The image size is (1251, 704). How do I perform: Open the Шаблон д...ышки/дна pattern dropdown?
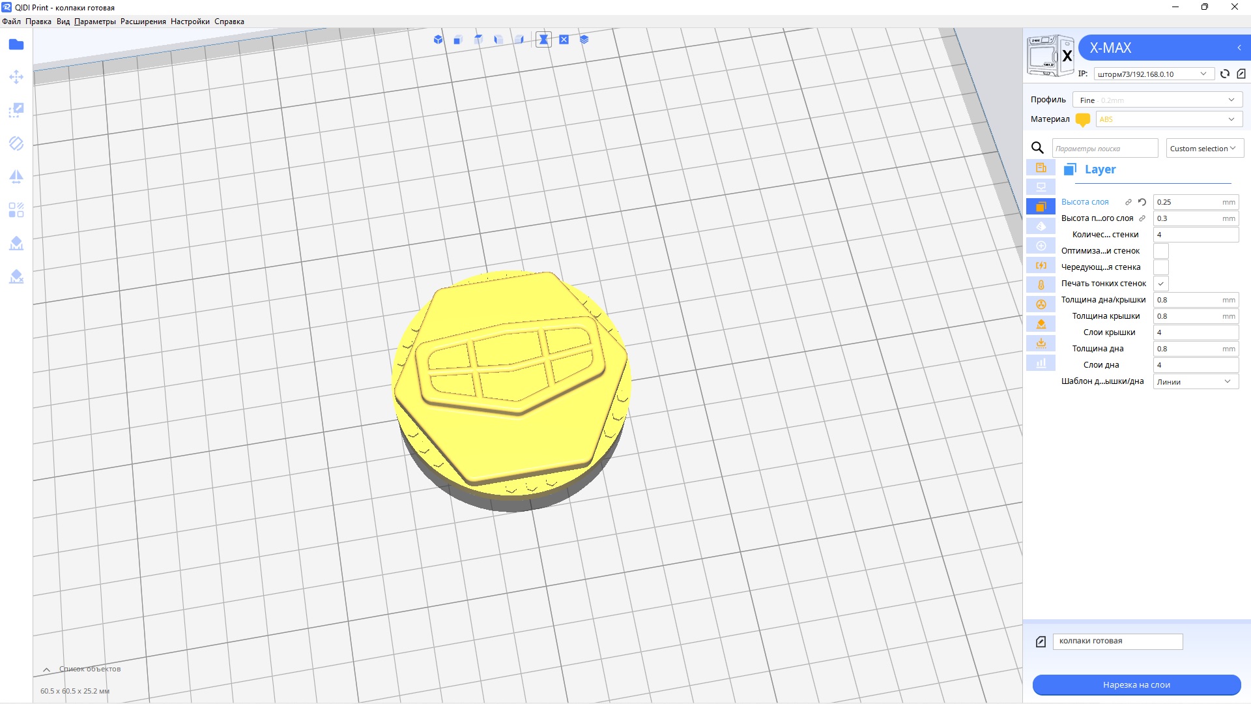[1196, 381]
